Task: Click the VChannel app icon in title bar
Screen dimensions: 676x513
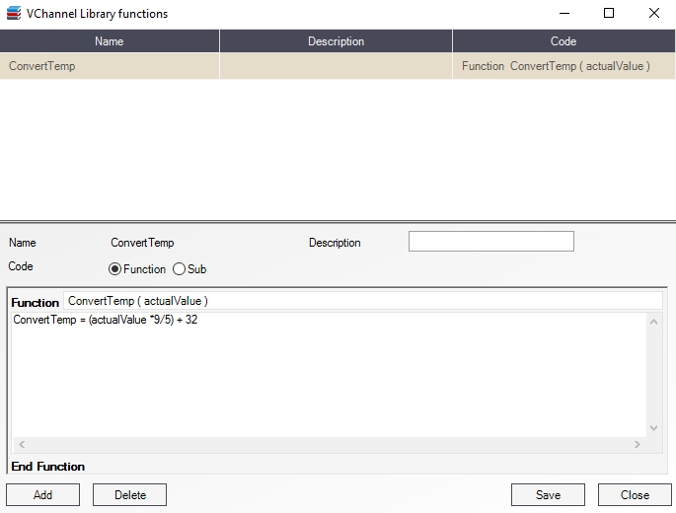Action: 14,14
